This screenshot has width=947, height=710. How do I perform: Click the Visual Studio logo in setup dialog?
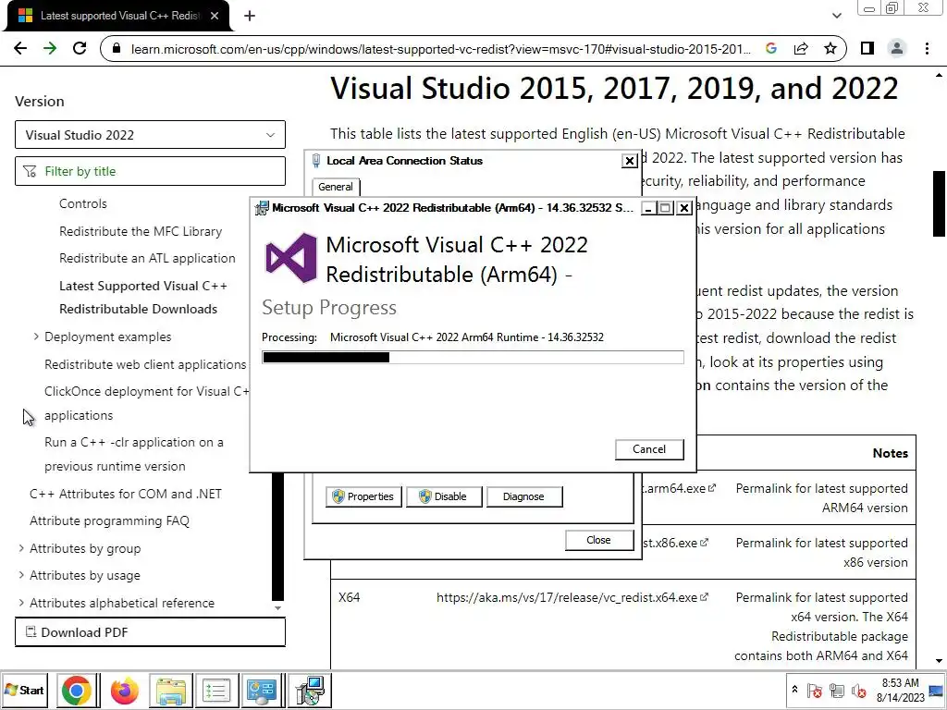tap(291, 258)
